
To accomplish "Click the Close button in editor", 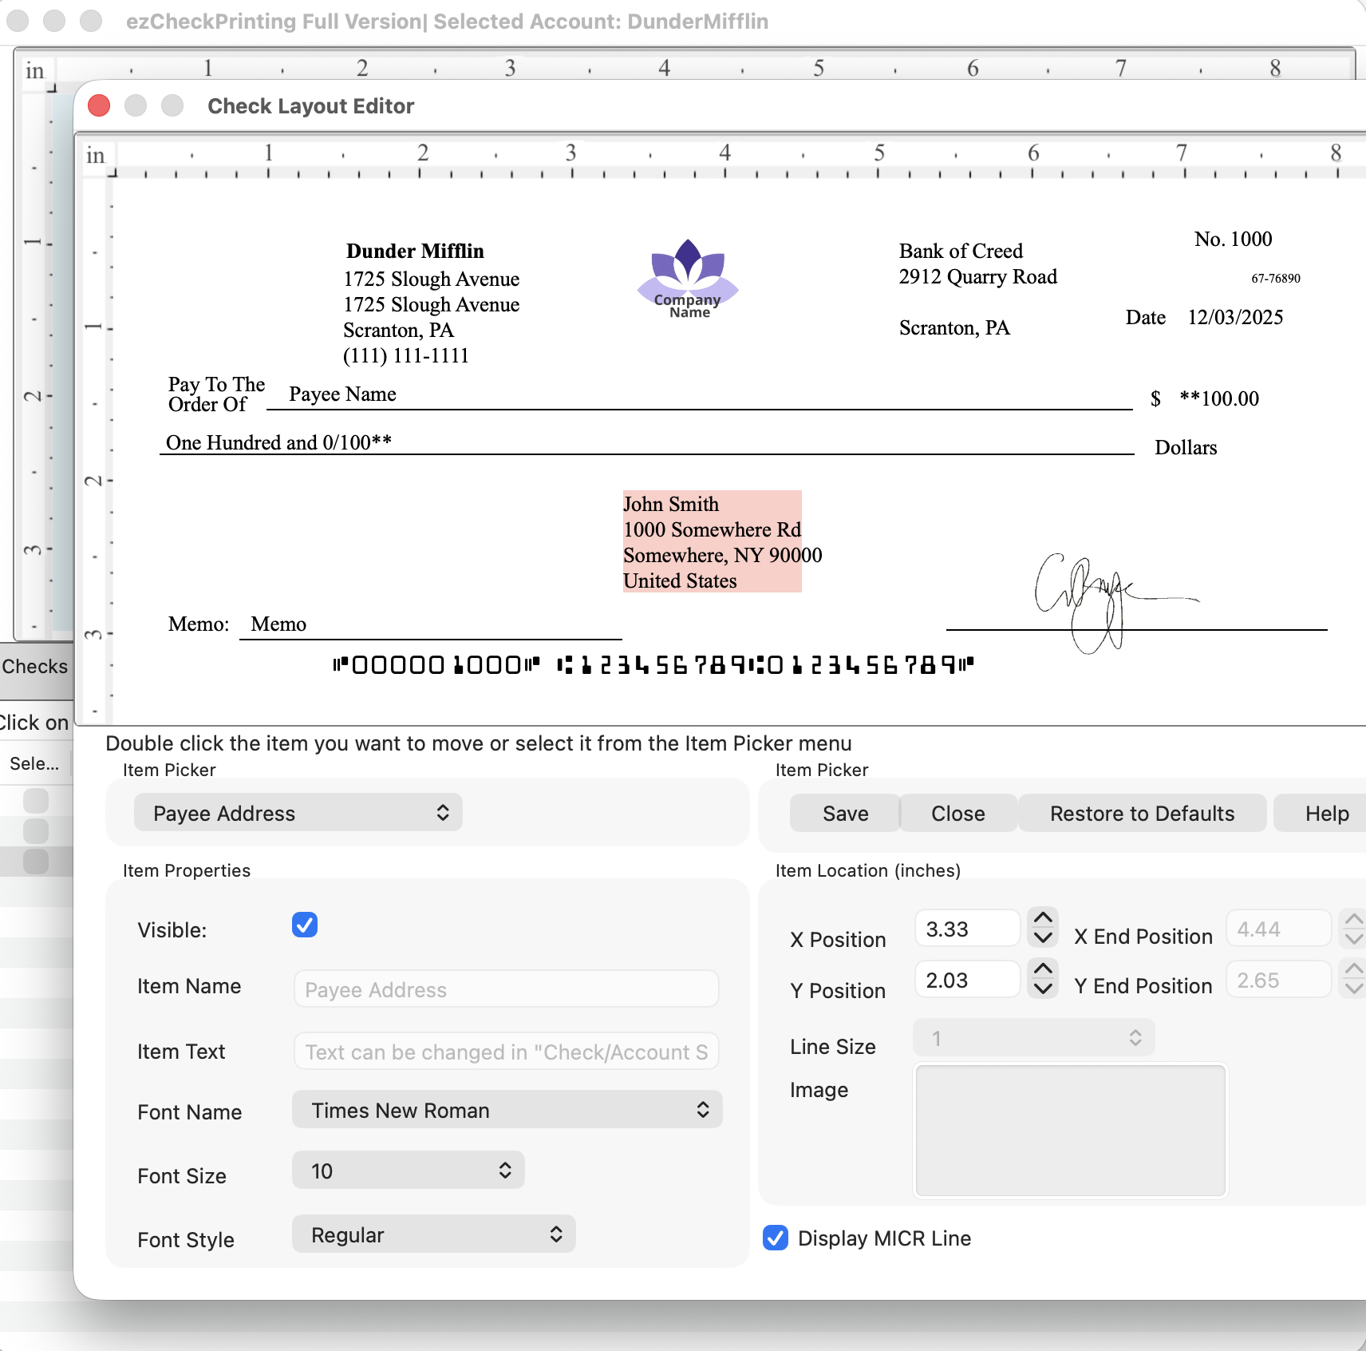I will point(958,813).
